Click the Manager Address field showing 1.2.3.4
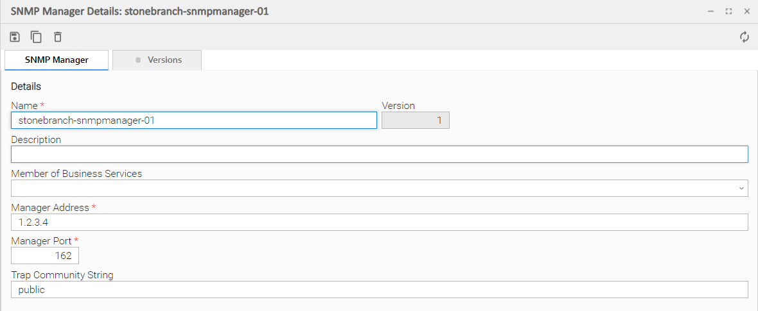Image resolution: width=758 pixels, height=311 pixels. (x=379, y=223)
